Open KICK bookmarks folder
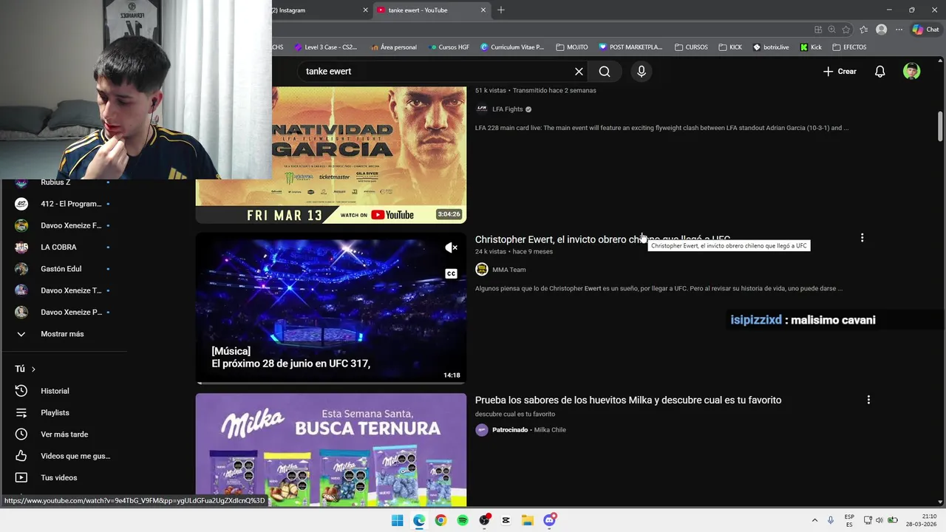Screen dimensions: 946x532 730,47
